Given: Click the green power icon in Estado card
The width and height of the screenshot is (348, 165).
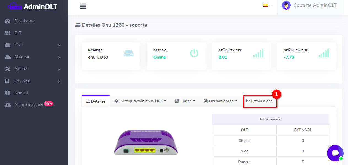Looking at the screenshot, I should [194, 53].
